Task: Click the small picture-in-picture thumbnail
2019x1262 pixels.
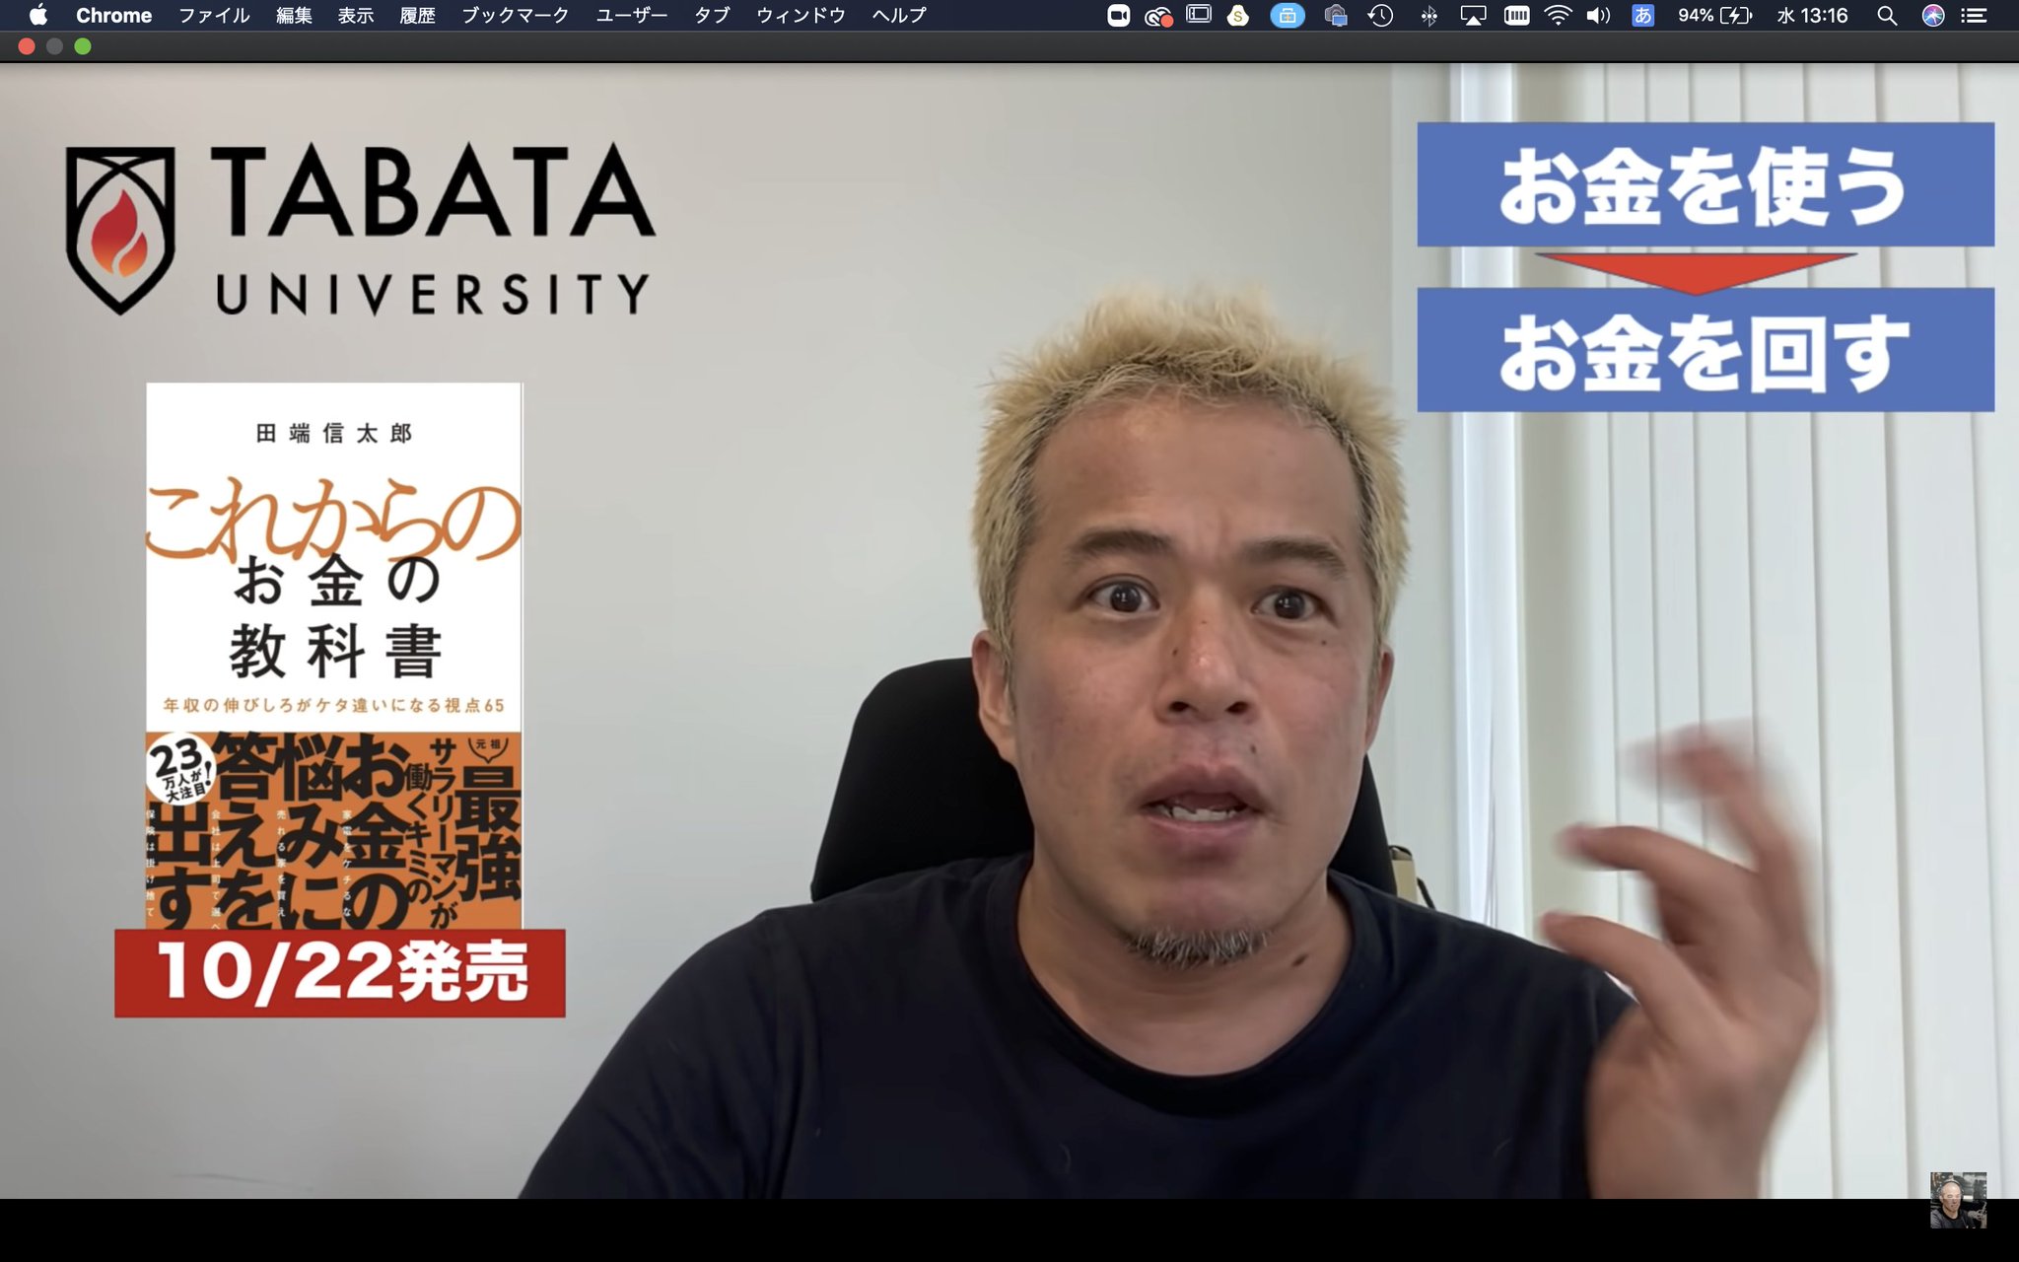Action: click(x=1957, y=1200)
